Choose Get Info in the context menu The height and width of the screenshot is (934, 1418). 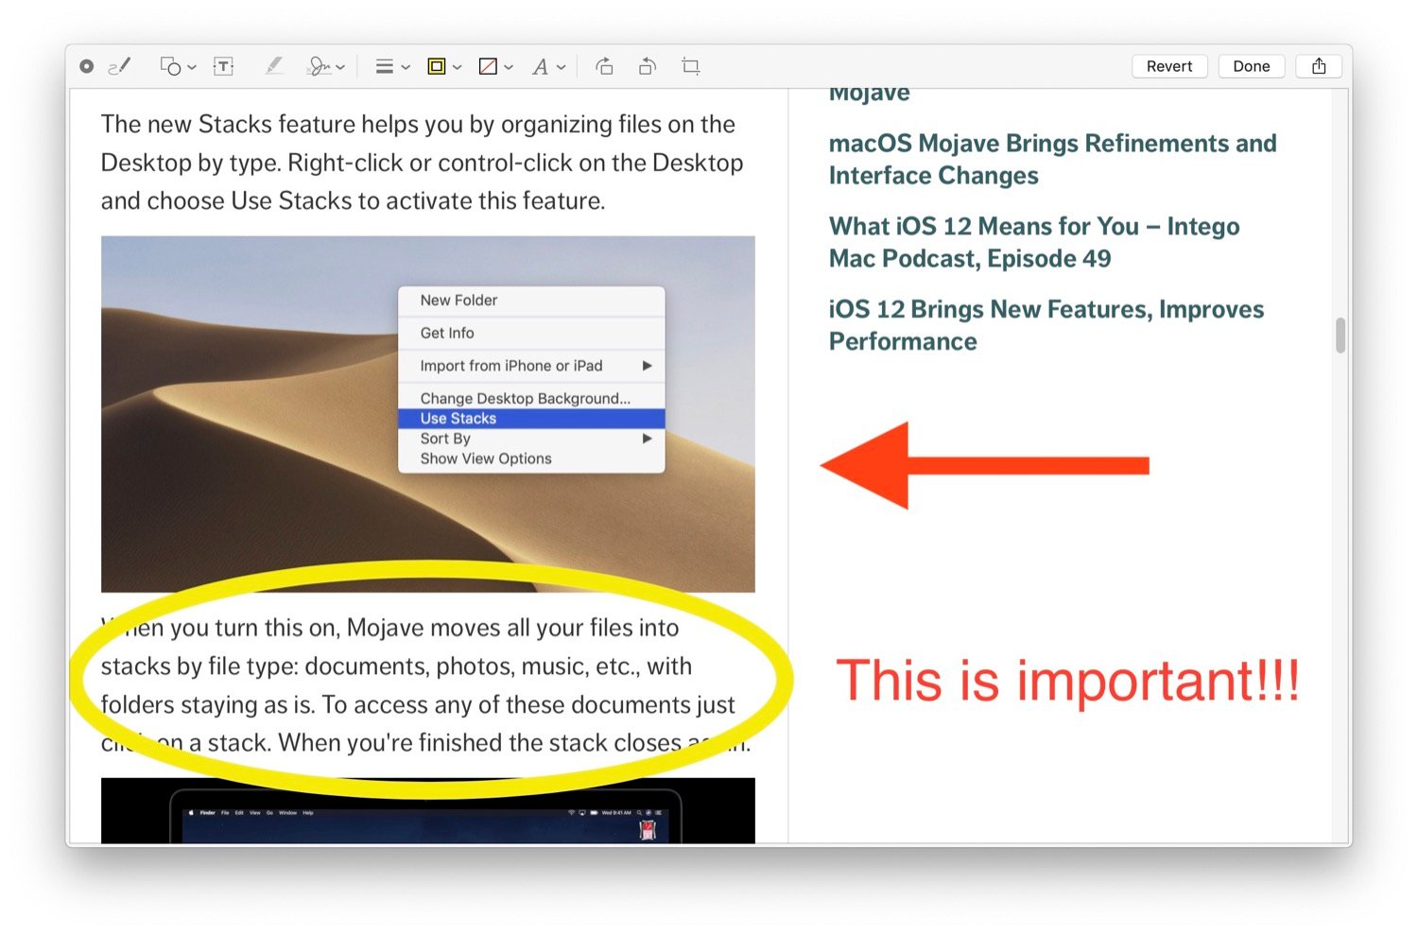click(x=531, y=333)
